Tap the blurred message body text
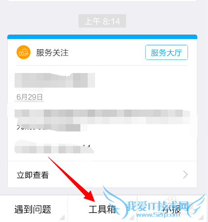This screenshot has width=208, height=222. coord(102,120)
